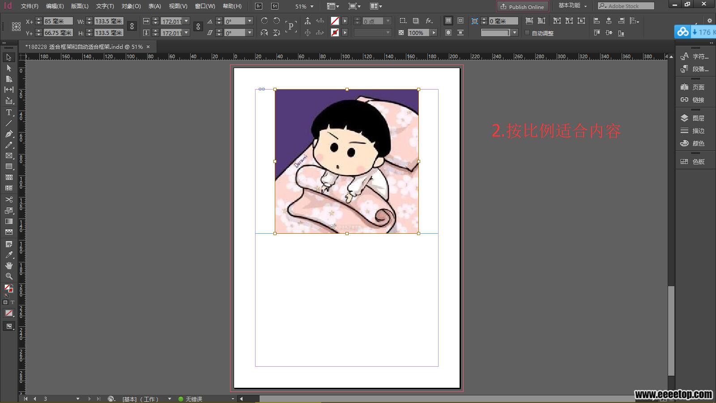Select the Line tool
Image resolution: width=716 pixels, height=403 pixels.
[9, 123]
